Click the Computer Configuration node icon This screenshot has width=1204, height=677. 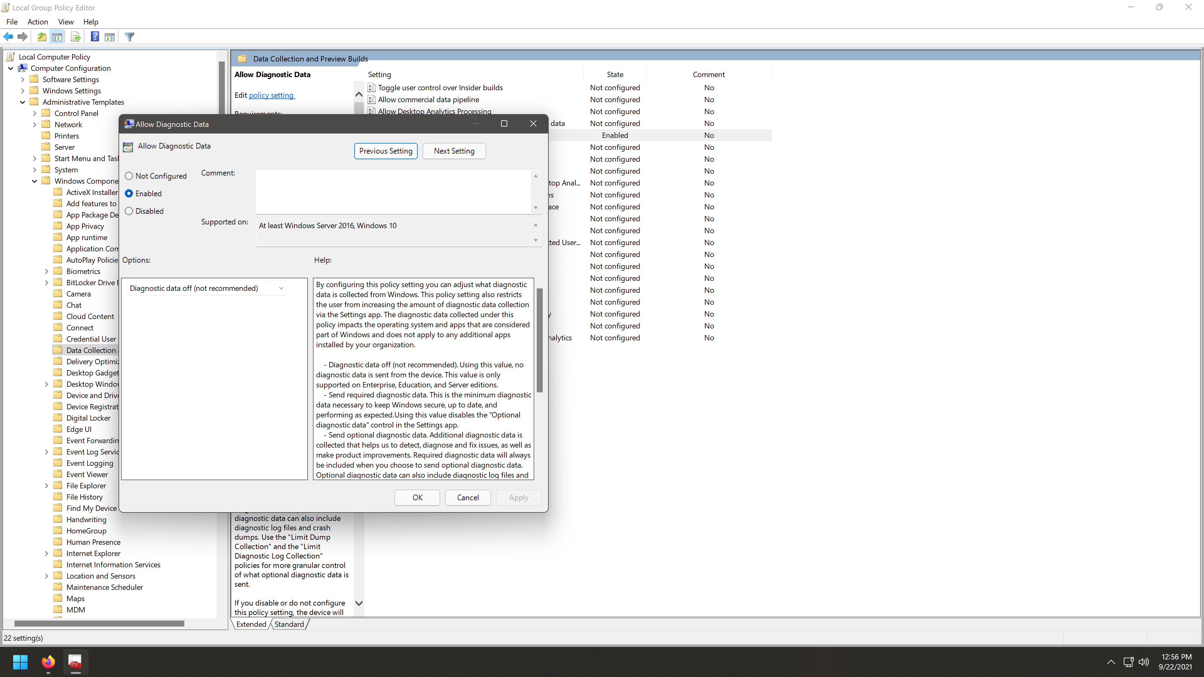pos(23,68)
